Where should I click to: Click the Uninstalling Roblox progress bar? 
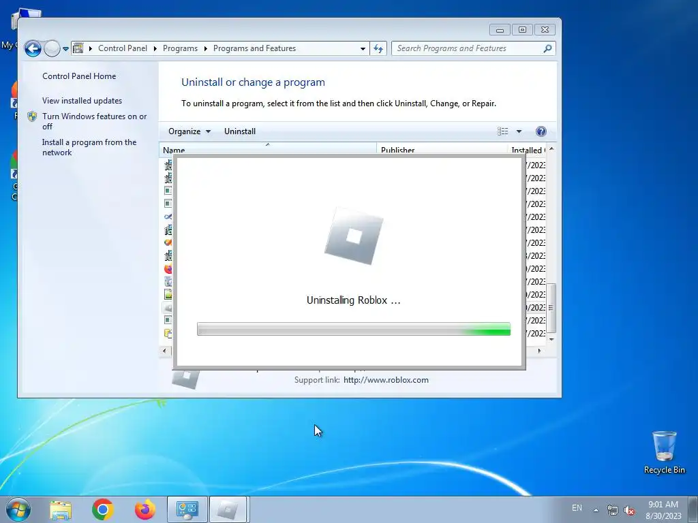354,329
